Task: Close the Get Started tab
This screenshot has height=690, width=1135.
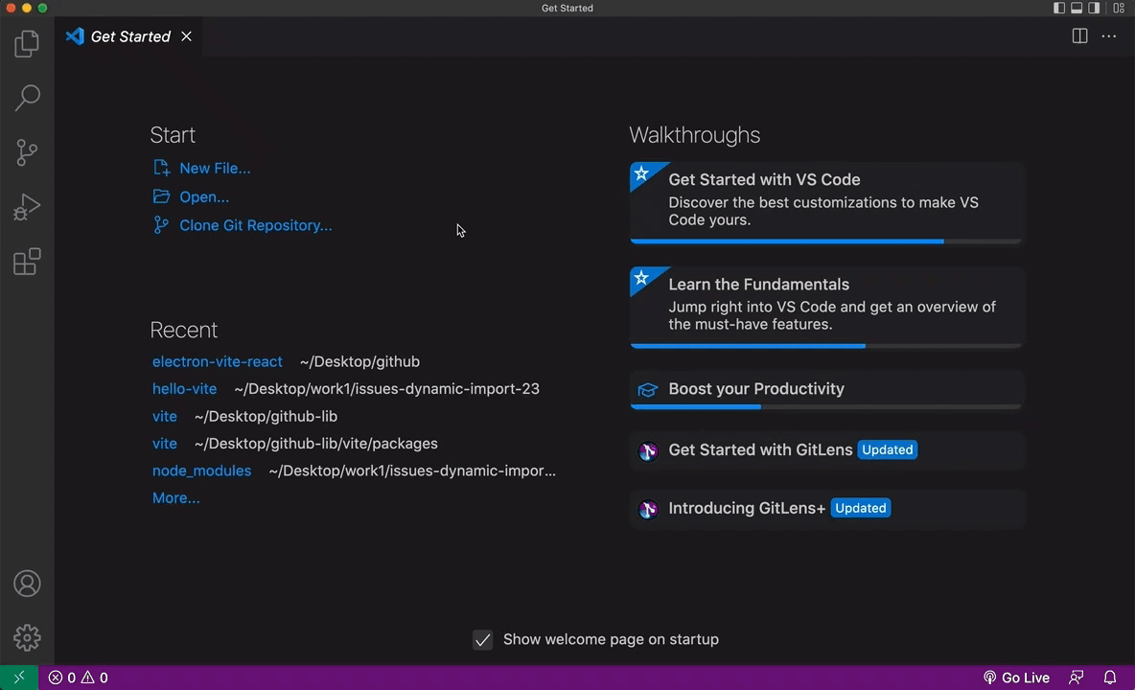Action: point(187,36)
